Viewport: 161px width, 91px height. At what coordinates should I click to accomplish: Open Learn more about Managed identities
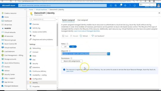pos(87,31)
